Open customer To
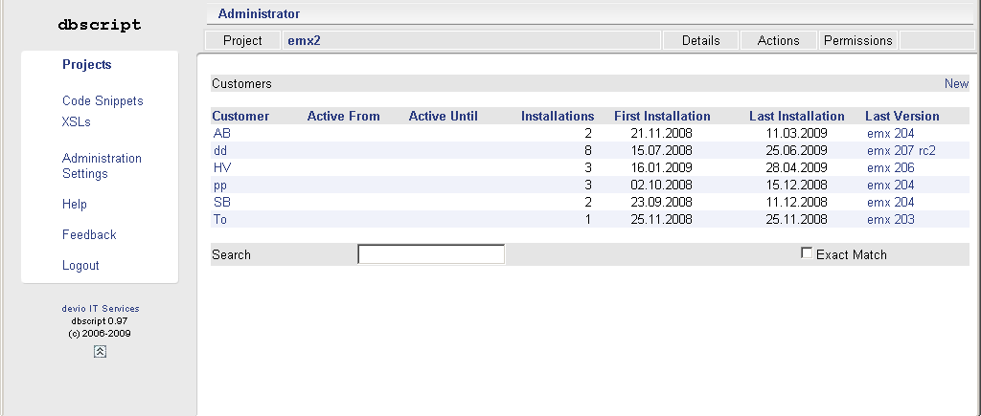981x416 pixels. point(220,220)
